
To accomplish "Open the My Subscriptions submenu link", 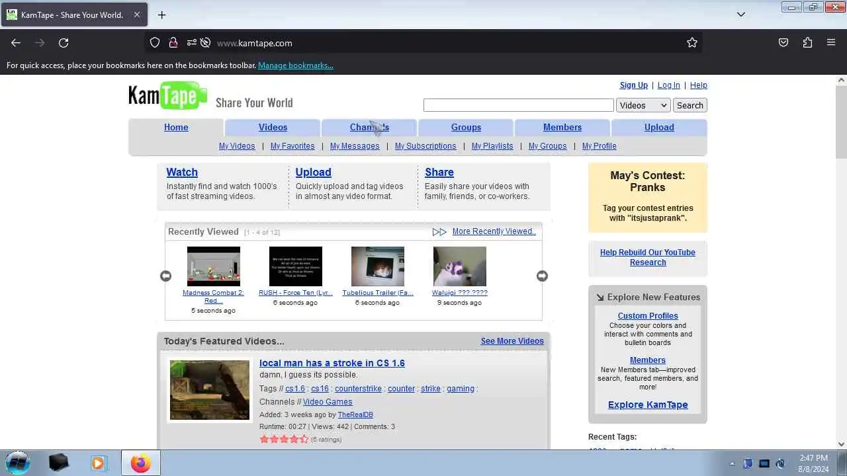I will tap(425, 146).
